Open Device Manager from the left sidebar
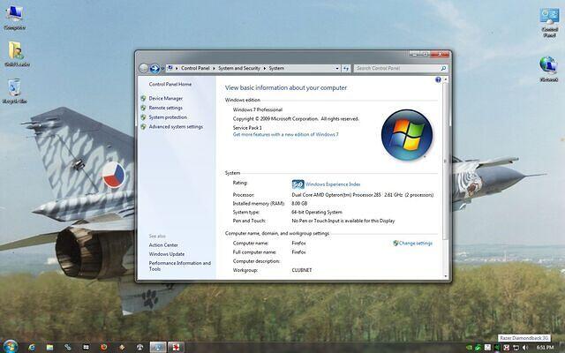The width and height of the screenshot is (565, 353). 165,98
